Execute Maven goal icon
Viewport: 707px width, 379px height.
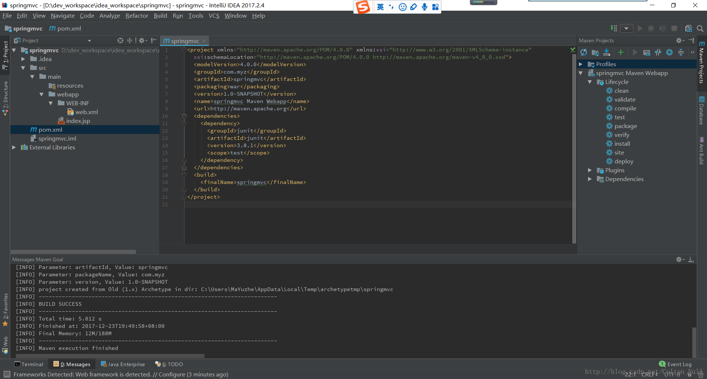pyautogui.click(x=647, y=53)
